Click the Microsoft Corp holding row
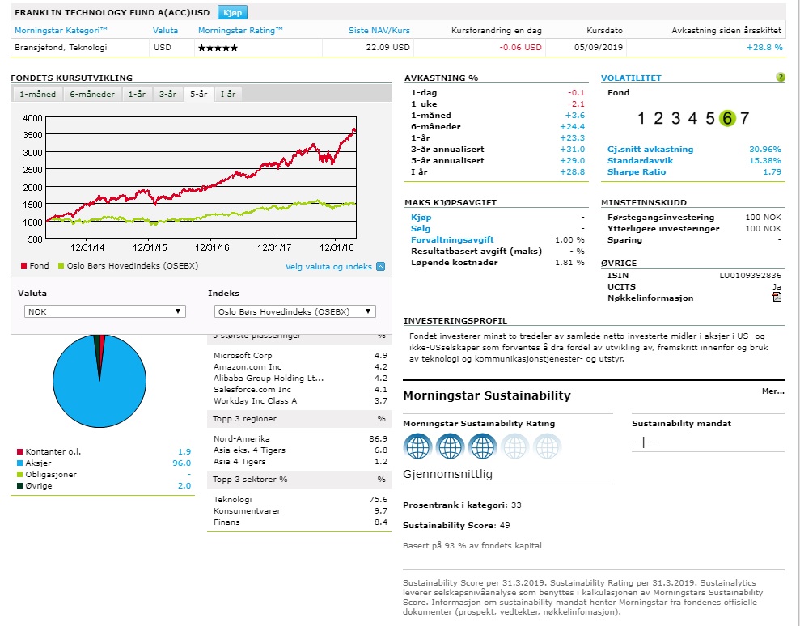800x626 pixels. pyautogui.click(x=300, y=355)
